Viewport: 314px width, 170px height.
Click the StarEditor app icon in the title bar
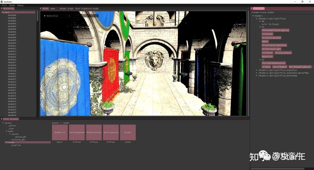coord(2,2)
